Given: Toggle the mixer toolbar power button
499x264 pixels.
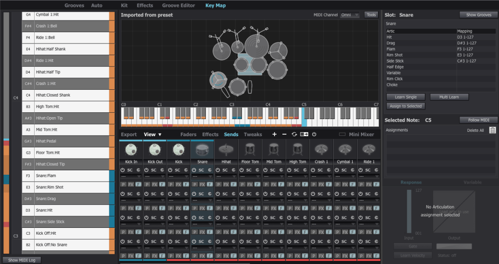Looking at the screenshot, I should coord(314,134).
